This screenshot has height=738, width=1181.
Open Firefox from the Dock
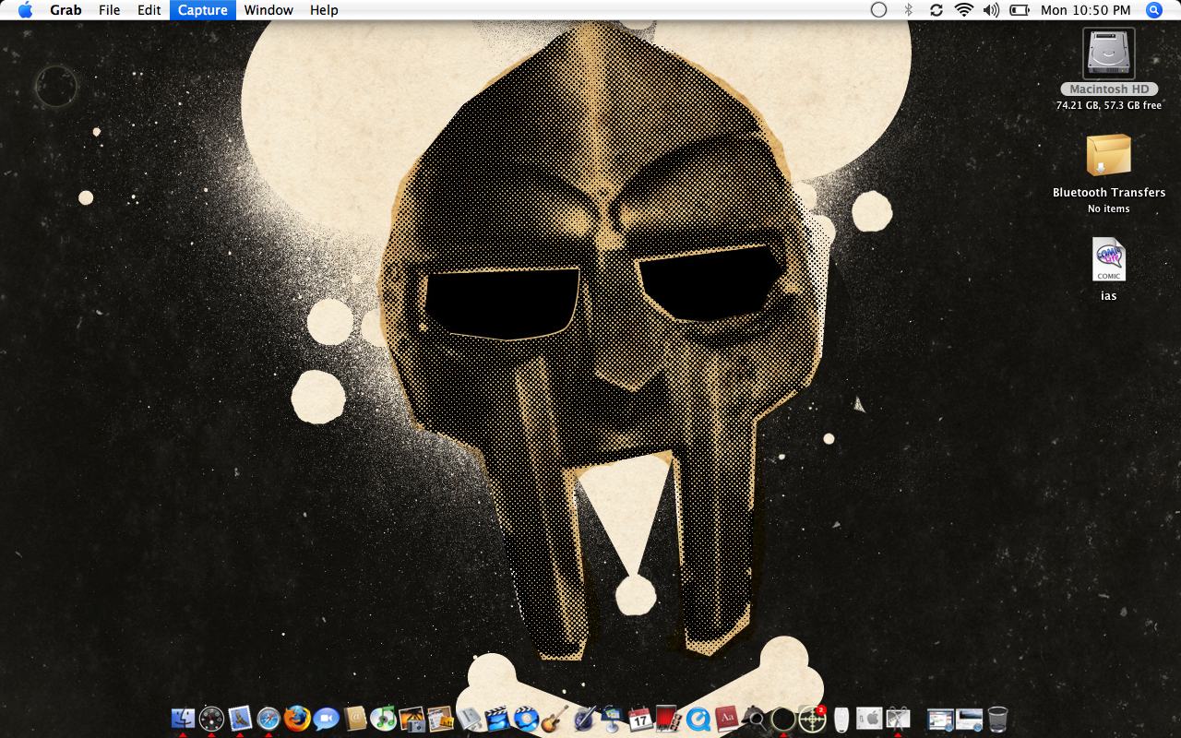tap(297, 719)
